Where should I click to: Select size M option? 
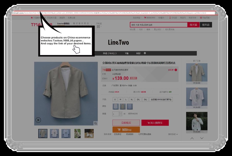[120, 100]
